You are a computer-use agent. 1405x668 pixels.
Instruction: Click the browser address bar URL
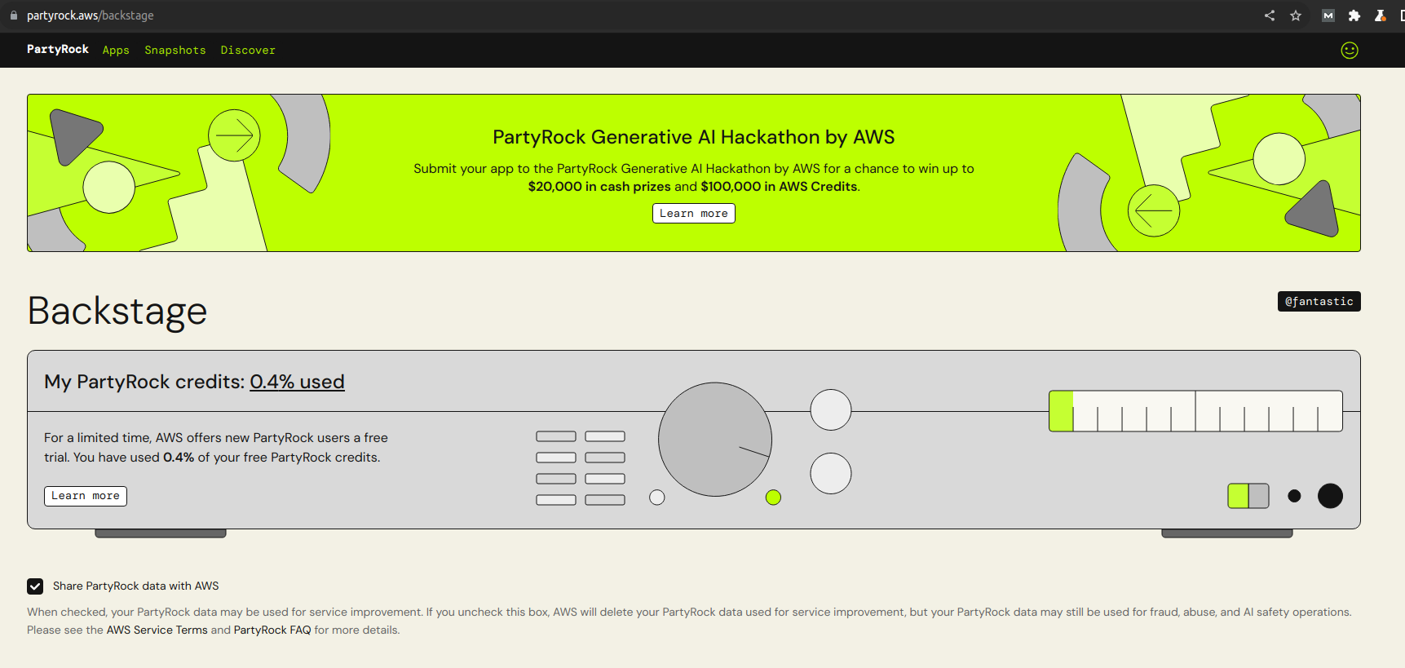(x=90, y=15)
